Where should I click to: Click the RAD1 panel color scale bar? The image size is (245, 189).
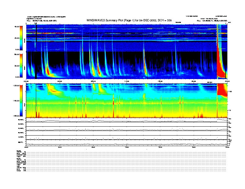[x=21, y=65]
